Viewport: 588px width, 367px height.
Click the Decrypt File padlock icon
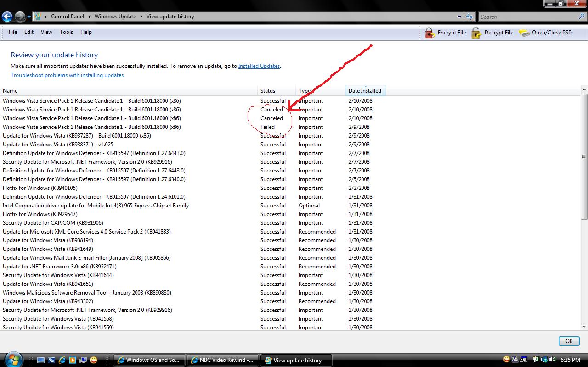pyautogui.click(x=476, y=33)
